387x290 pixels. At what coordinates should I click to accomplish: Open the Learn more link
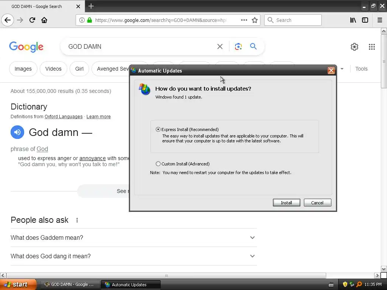coord(99,117)
